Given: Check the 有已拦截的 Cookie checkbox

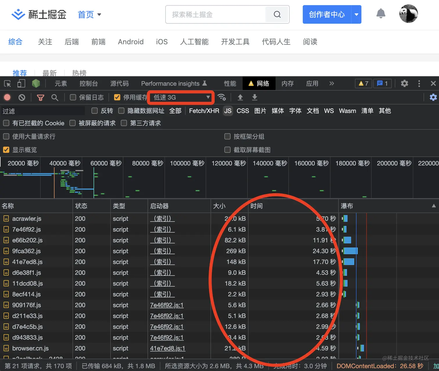Looking at the screenshot, I should pyautogui.click(x=6, y=123).
